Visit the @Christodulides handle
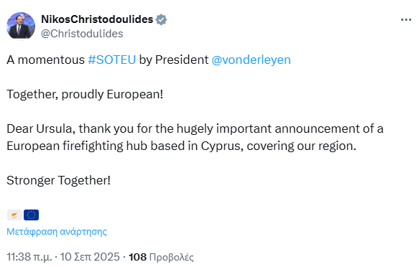This screenshot has width=416, height=267. (82, 34)
